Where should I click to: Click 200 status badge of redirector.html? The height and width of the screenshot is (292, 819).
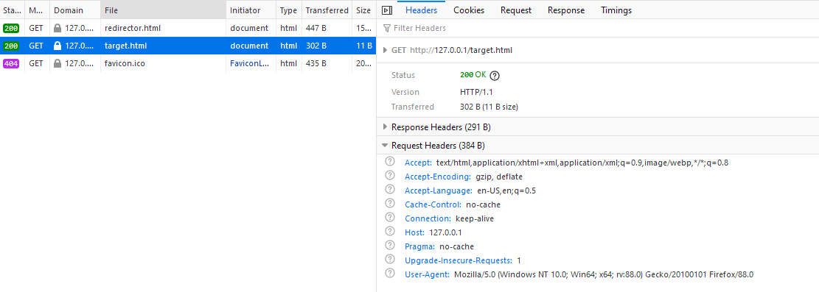tap(11, 28)
